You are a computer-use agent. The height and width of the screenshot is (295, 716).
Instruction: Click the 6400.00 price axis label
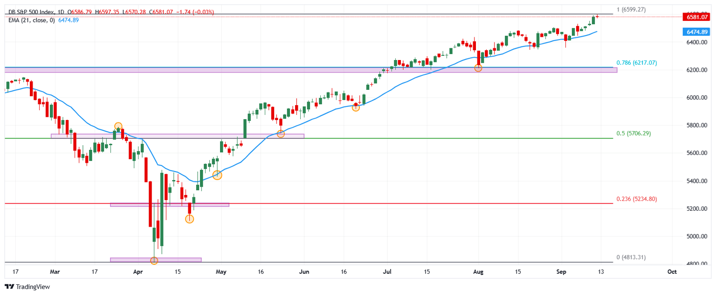(x=696, y=42)
